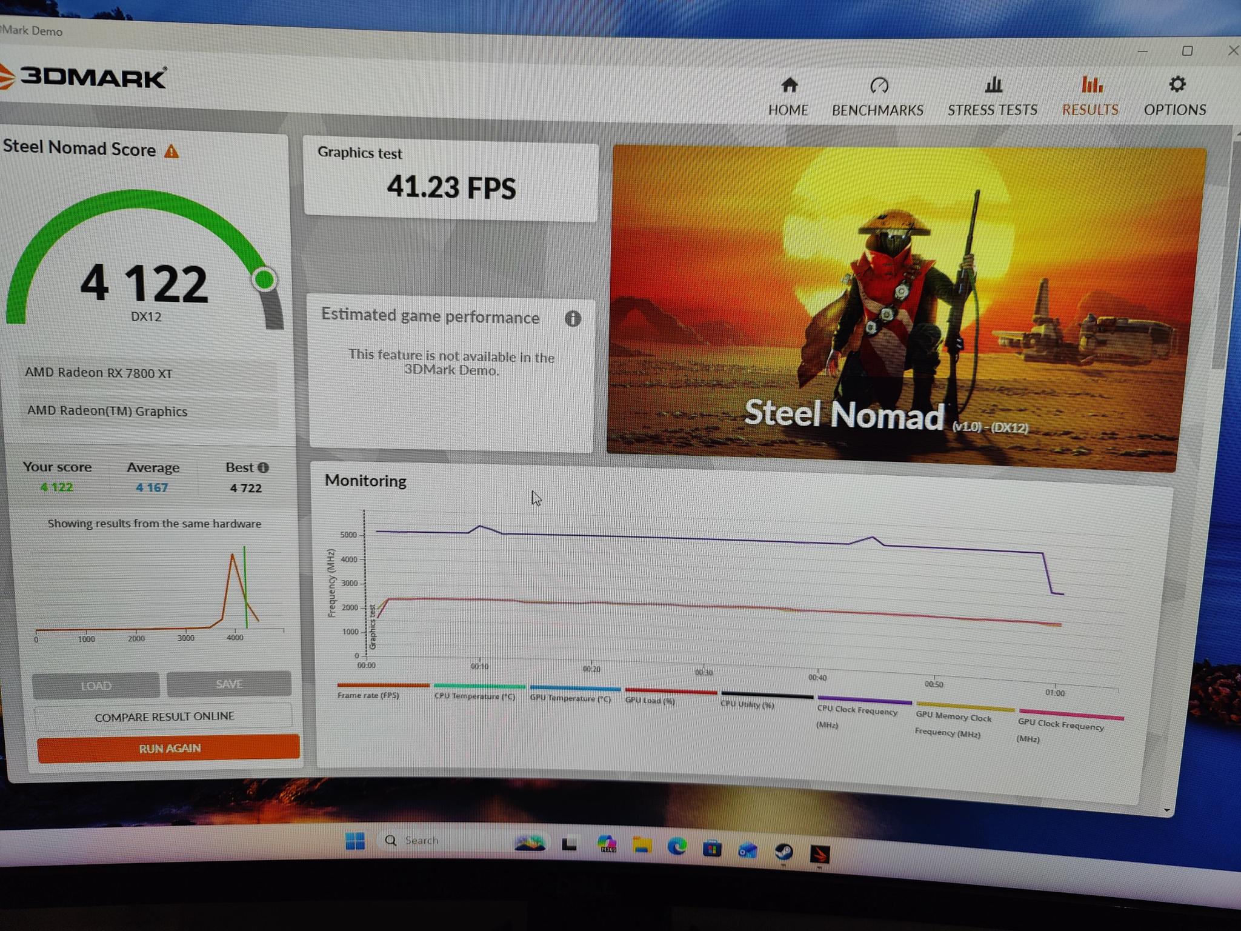Click the Estimated game performance info icon
The height and width of the screenshot is (931, 1241).
[573, 319]
